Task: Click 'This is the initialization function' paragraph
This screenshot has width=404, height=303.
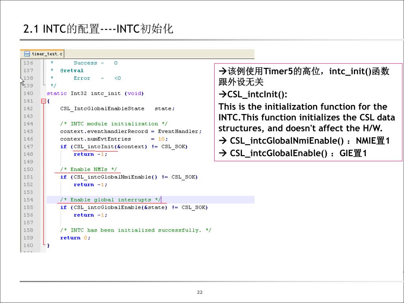Action: pyautogui.click(x=307, y=118)
